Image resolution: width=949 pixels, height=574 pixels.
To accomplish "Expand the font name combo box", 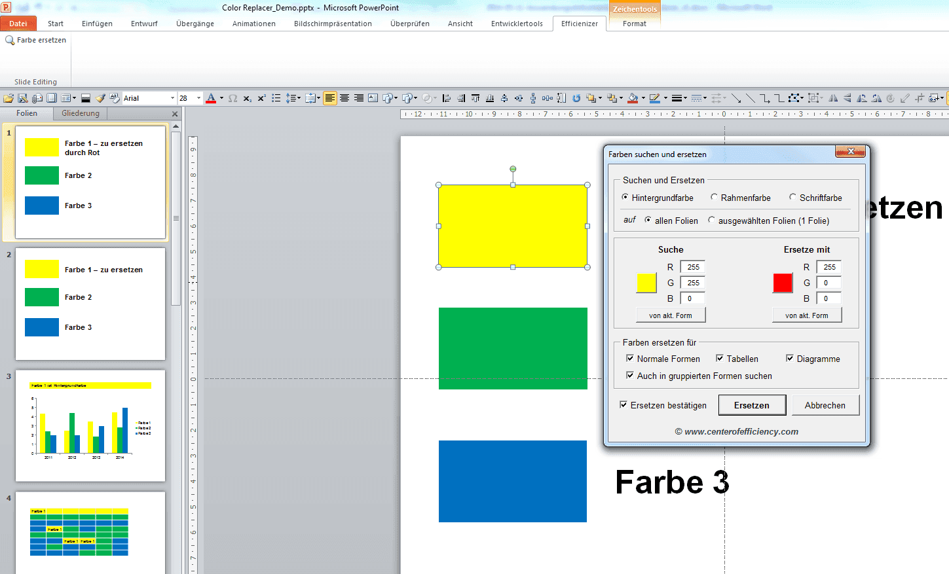I will pyautogui.click(x=173, y=98).
